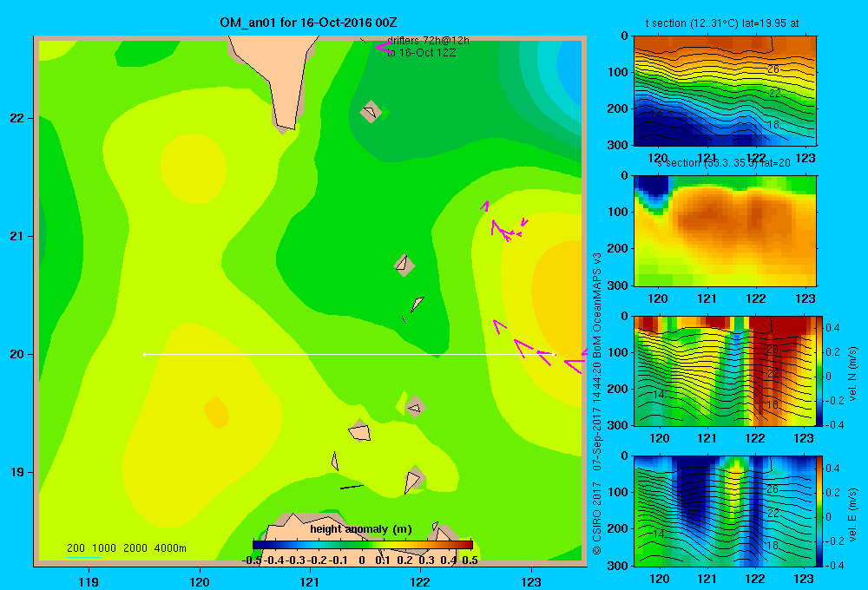This screenshot has height=590, width=868.
Task: Pick the height anomaly colorbar on the main map
Action: pyautogui.click(x=363, y=545)
